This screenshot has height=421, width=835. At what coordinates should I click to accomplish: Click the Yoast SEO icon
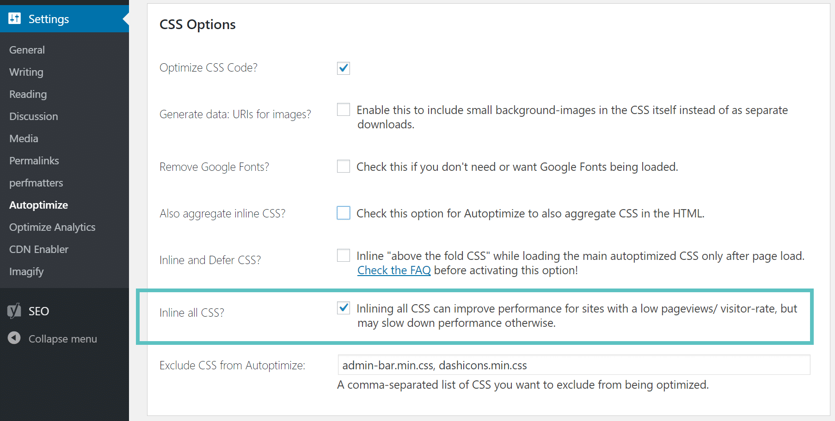(x=14, y=311)
